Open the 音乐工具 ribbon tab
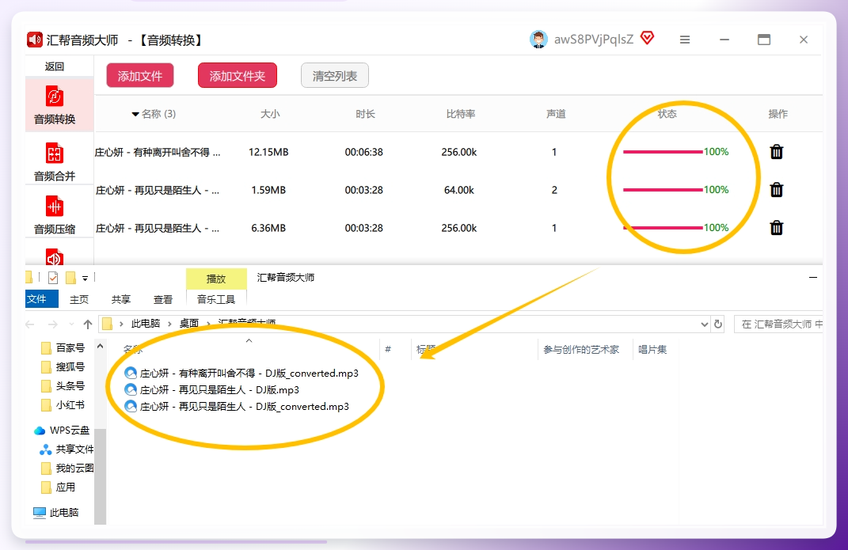Screen dimensions: 848x550 click(x=216, y=299)
